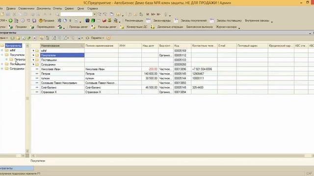Click the clock icon in CRM toolbar

point(23,21)
